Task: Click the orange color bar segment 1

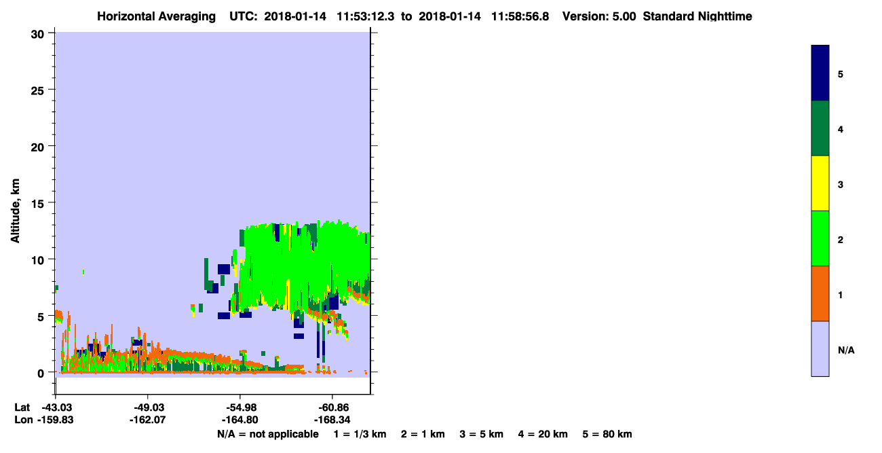Action: click(820, 293)
